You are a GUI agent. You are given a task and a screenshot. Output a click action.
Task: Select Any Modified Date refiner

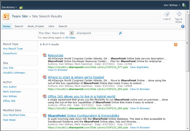[x=14, y=115]
